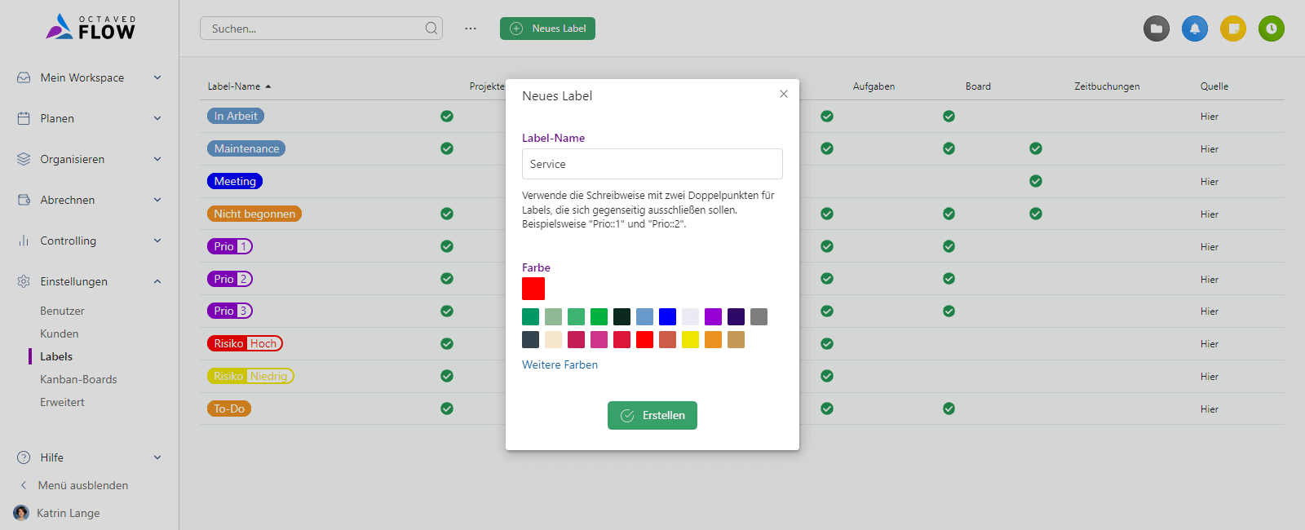
Task: Toggle Zeitbuchungen checkmark for Maintenance row
Action: pos(1035,148)
